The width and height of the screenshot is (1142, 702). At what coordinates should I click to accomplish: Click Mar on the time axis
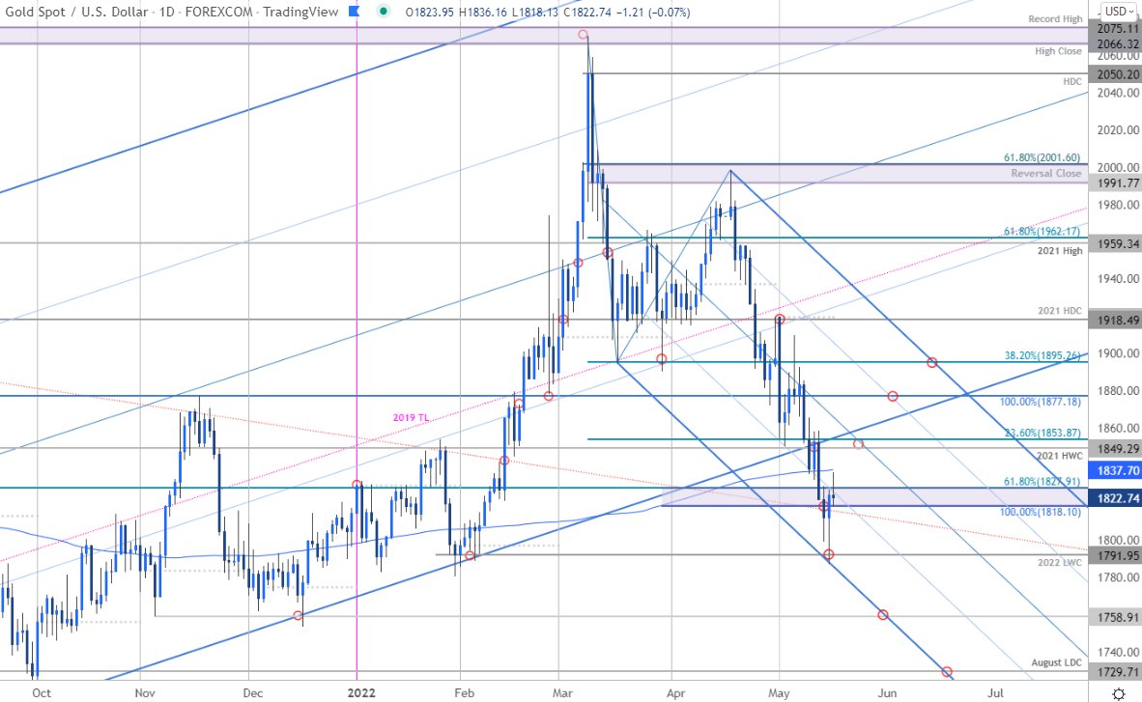pyautogui.click(x=561, y=693)
